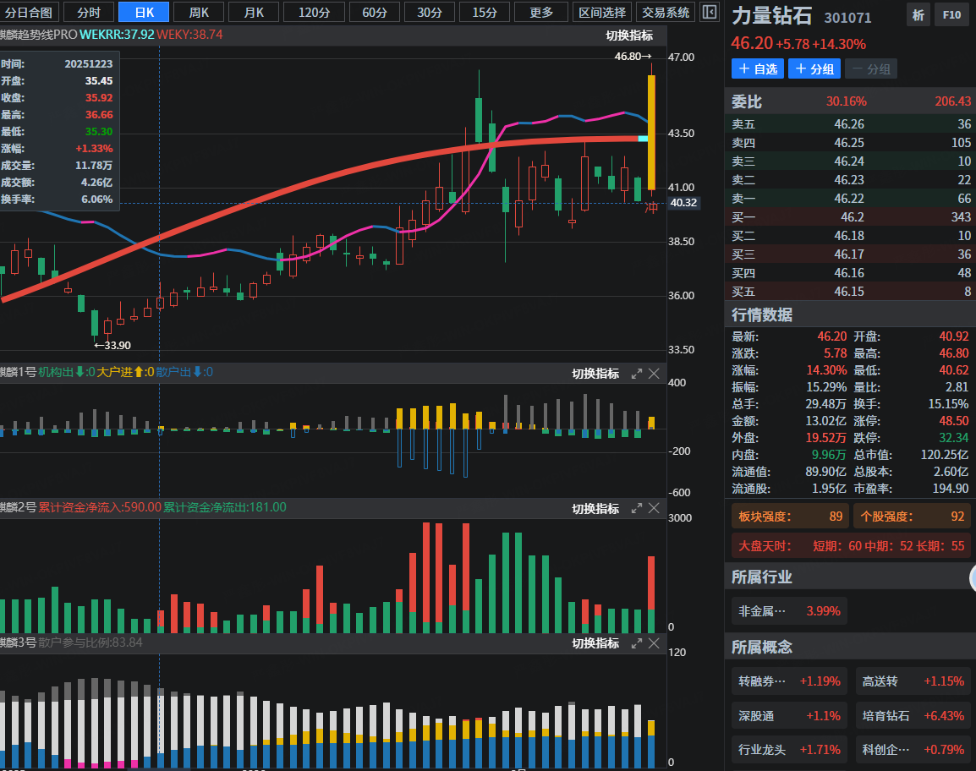This screenshot has height=771, width=976.
Task: Open the 培育钻石 concept tag
Action: [913, 716]
